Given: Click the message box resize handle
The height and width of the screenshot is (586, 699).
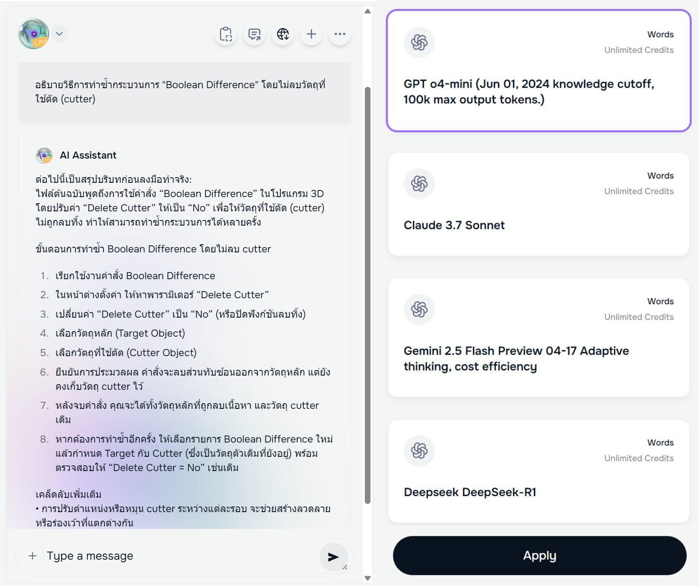Looking at the screenshot, I should [x=345, y=567].
